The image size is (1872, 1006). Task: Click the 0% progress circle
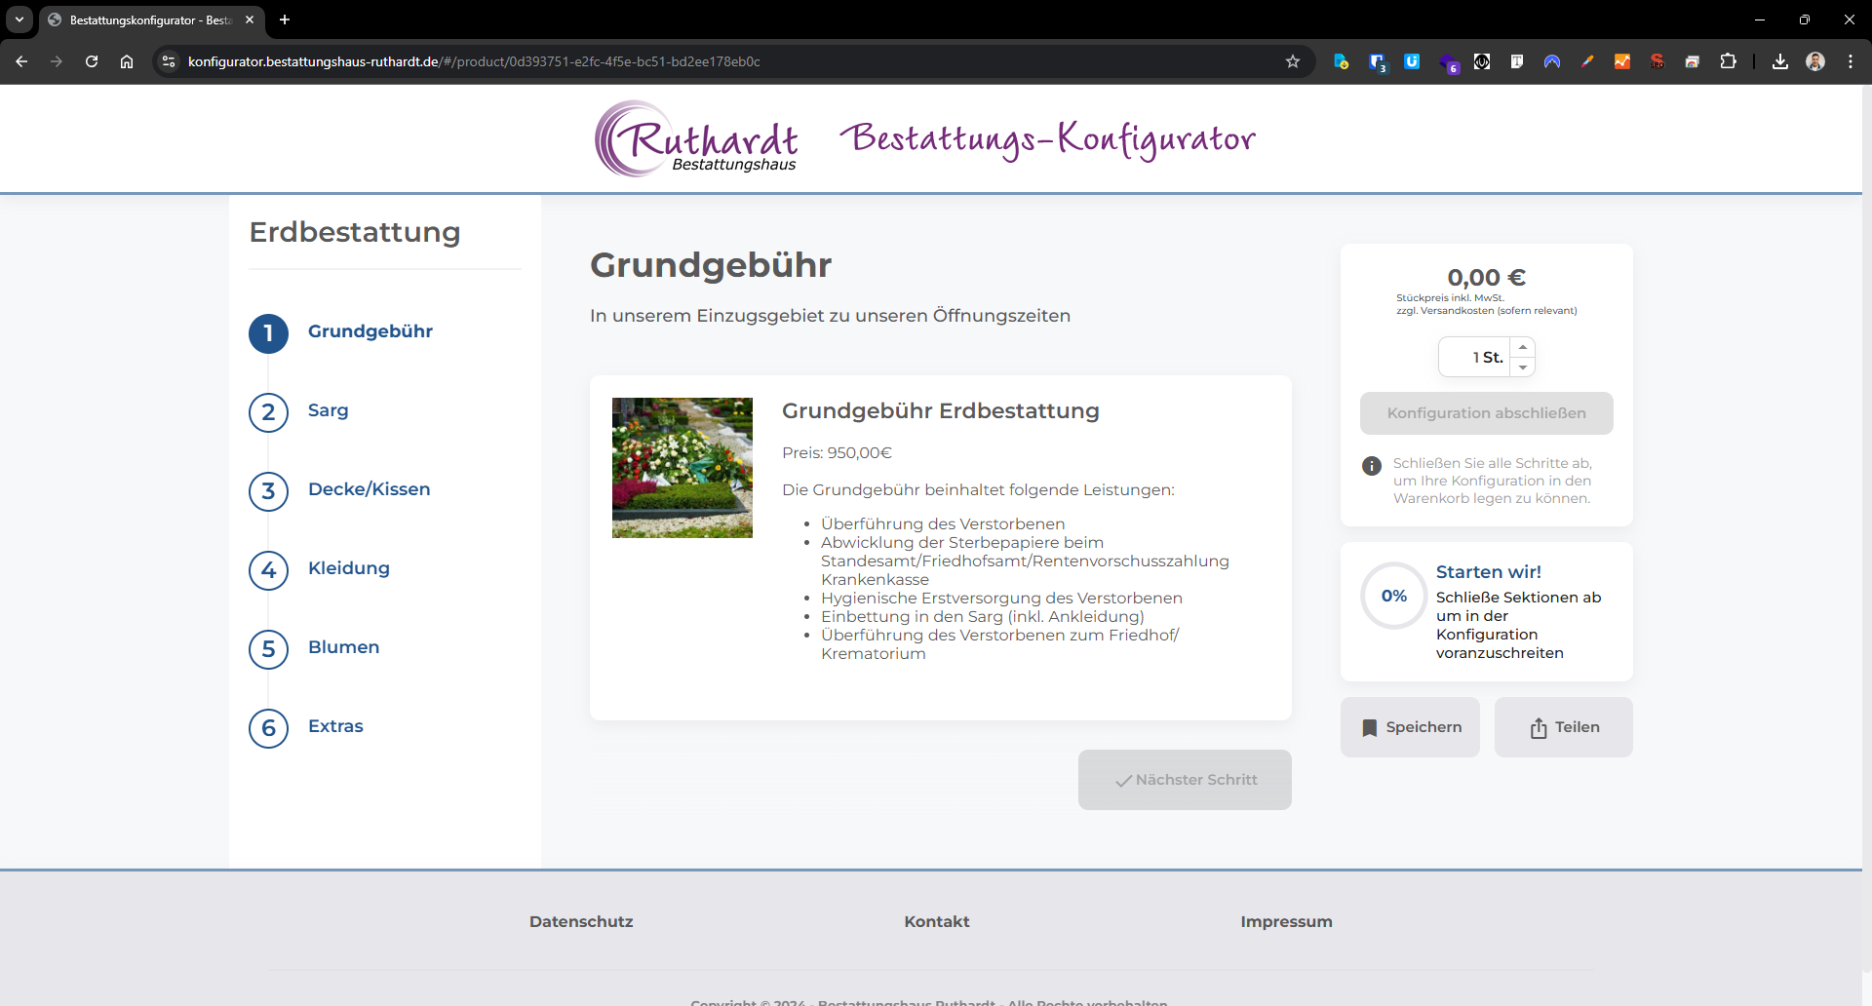click(x=1393, y=596)
